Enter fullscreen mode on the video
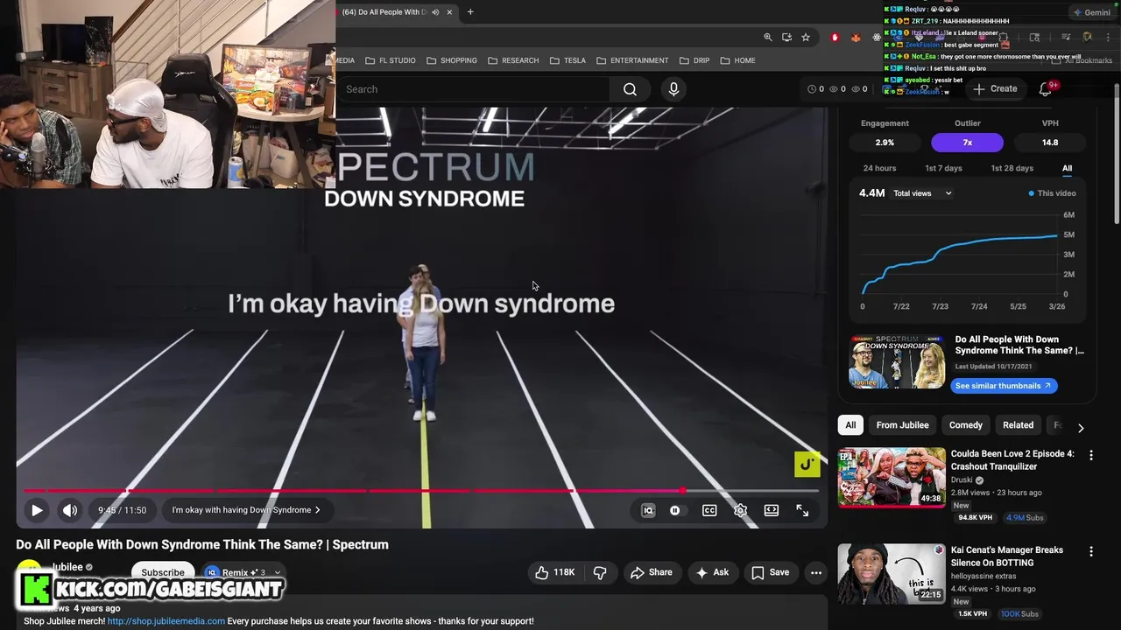Image resolution: width=1121 pixels, height=630 pixels. click(x=802, y=510)
